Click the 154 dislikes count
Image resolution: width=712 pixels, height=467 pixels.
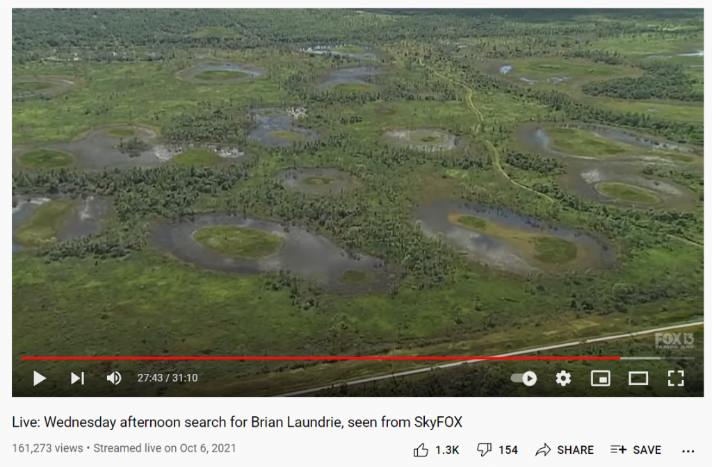[x=508, y=450]
